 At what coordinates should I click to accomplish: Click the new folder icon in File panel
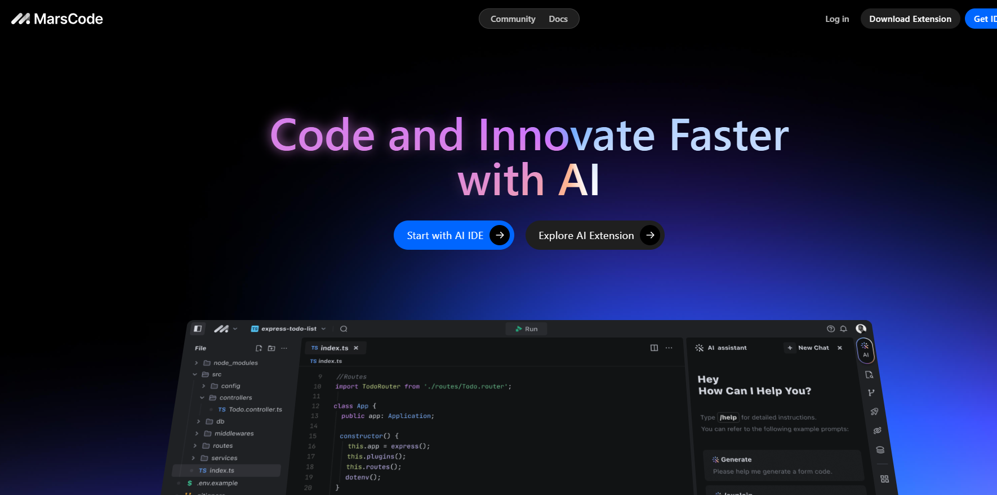click(x=271, y=348)
